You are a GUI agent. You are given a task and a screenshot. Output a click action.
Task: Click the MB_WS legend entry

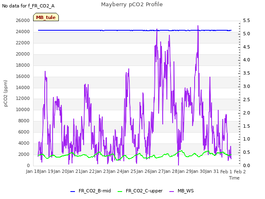click(x=181, y=191)
